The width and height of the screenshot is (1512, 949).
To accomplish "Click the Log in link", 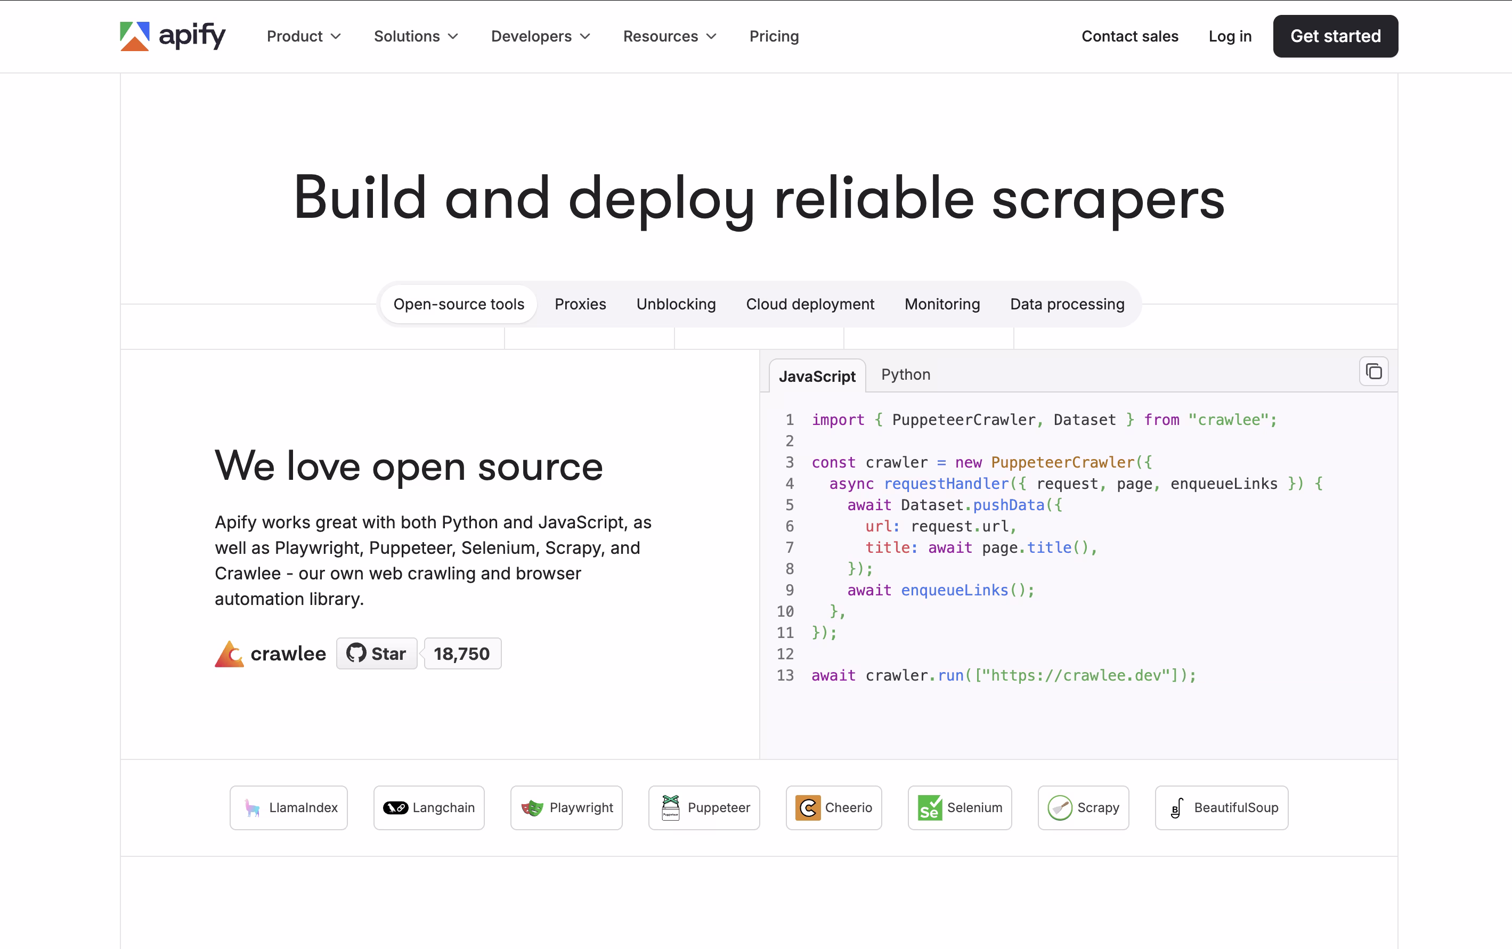I will click(x=1230, y=36).
